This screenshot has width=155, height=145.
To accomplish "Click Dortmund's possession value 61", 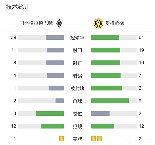I will click(x=141, y=38).
